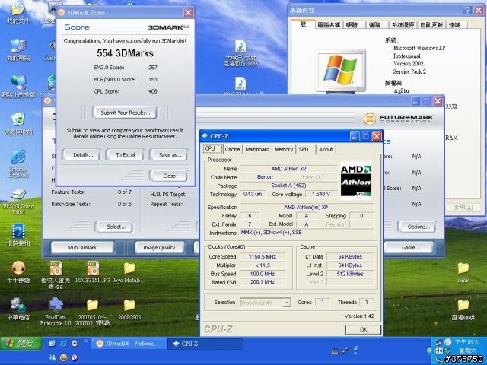Click the Internet Explorer quick launch icon
This screenshot has width=487, height=365.
coord(64,343)
